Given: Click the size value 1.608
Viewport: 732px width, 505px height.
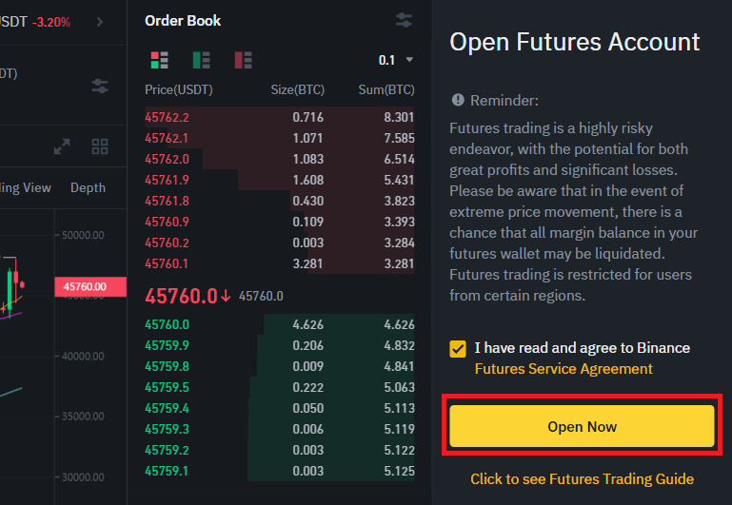Looking at the screenshot, I should click(x=308, y=180).
